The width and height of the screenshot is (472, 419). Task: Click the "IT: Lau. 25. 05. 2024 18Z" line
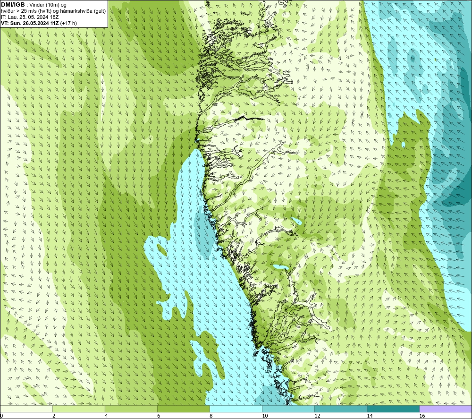coord(30,17)
